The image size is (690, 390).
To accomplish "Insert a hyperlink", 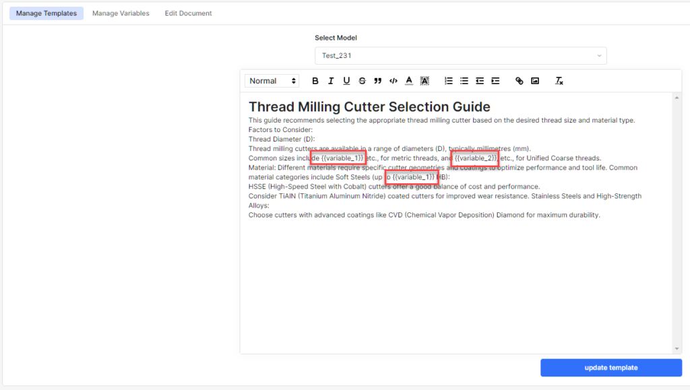I will pos(519,80).
